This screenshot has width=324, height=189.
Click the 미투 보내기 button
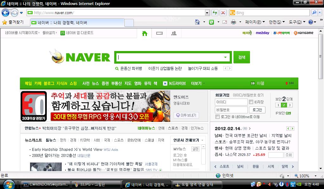pos(186,115)
